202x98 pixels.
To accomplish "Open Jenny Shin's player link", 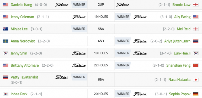I will click(x=19, y=53).
